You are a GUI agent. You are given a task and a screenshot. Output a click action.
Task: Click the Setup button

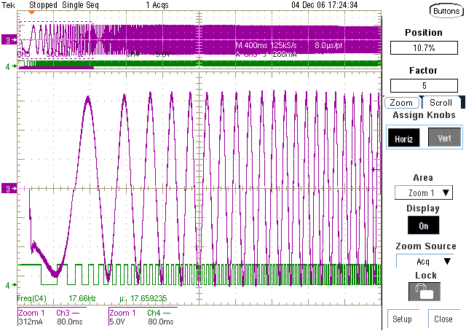(x=402, y=319)
